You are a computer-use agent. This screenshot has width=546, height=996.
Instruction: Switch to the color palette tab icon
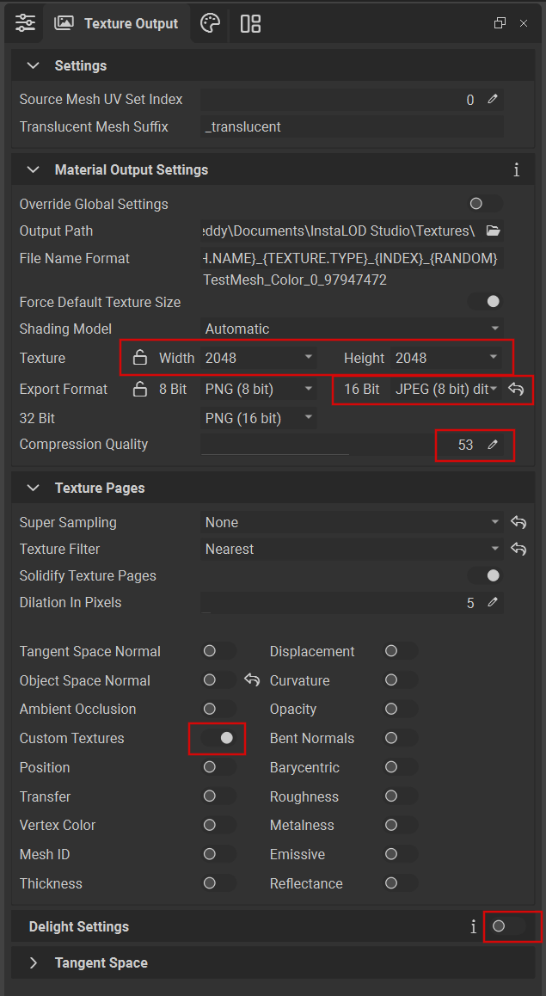point(210,23)
